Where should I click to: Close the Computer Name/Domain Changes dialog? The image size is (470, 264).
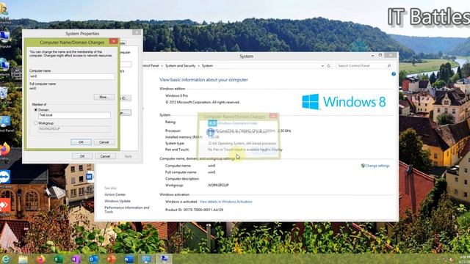(x=114, y=41)
